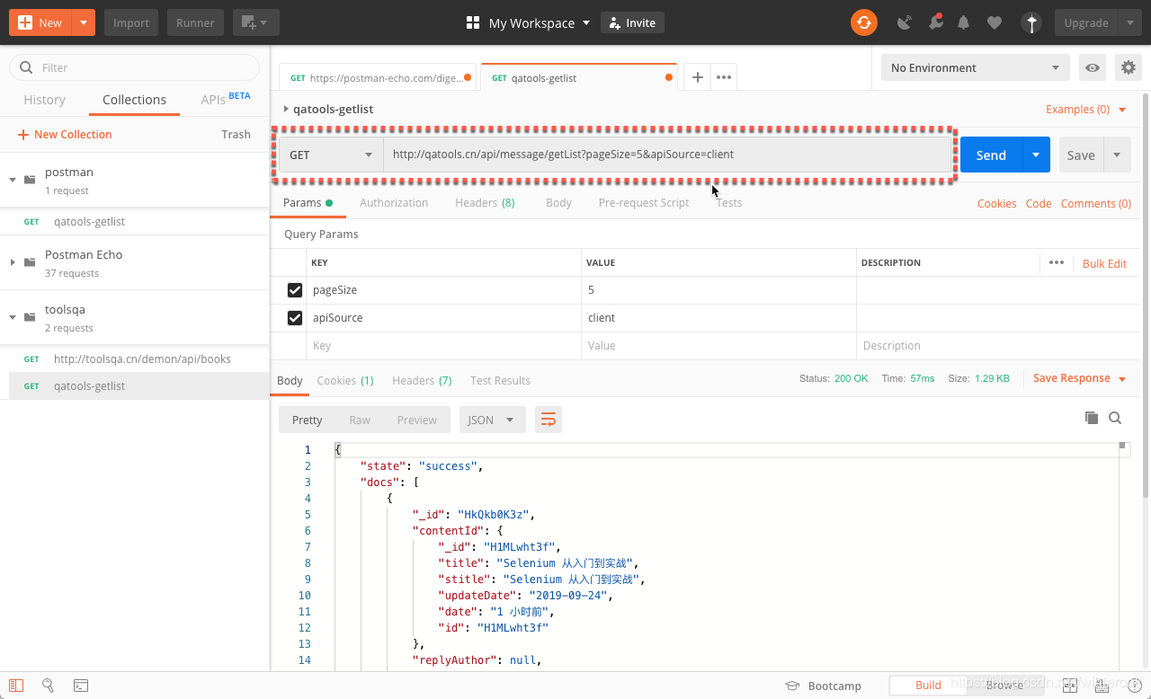This screenshot has width=1151, height=699.
Task: Add a new request tab with plus
Action: pyautogui.click(x=697, y=77)
